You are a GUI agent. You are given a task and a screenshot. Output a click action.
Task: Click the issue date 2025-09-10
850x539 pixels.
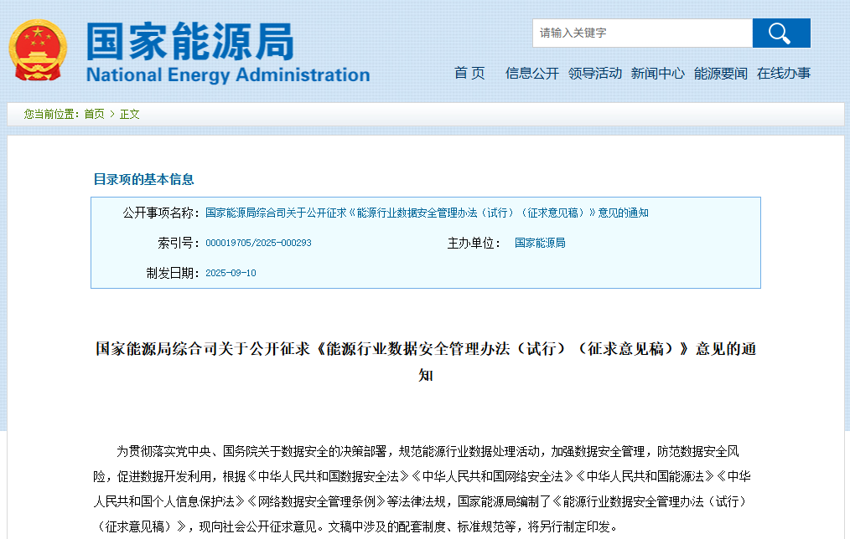point(231,273)
